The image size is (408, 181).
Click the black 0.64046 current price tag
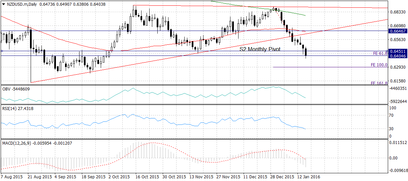tap(396, 56)
